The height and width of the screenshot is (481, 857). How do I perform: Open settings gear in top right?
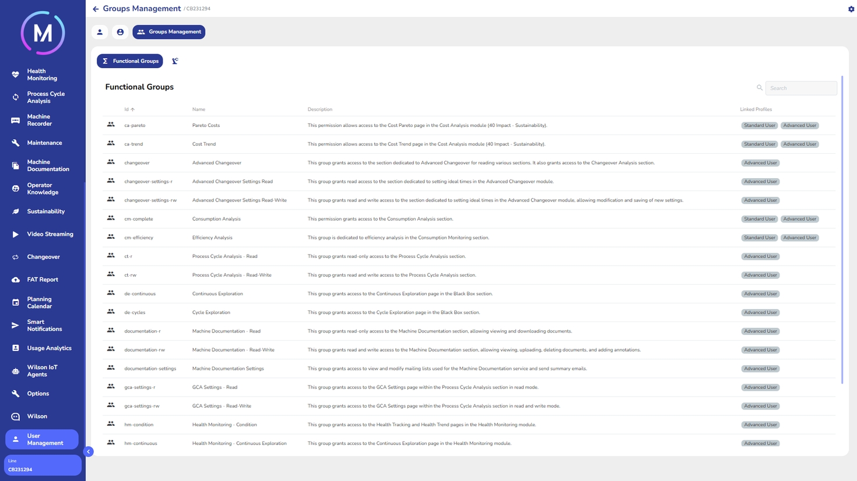(x=851, y=9)
